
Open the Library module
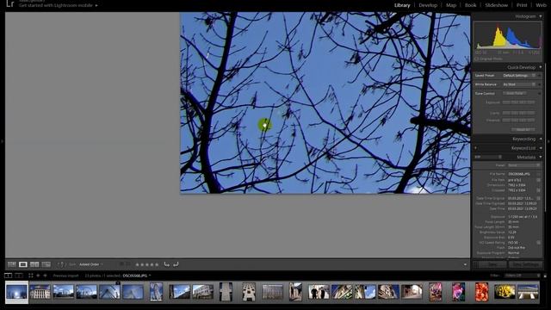(x=402, y=5)
